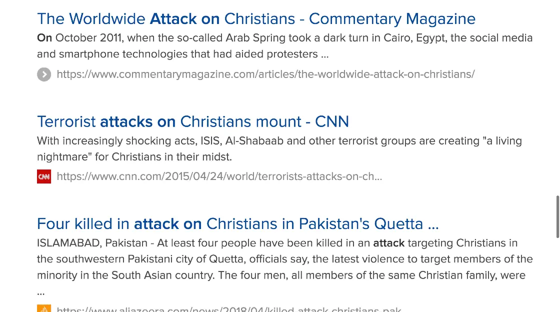560x312 pixels.
Task: Click the ellipsis below the Quetta snippet
Action: 41,291
